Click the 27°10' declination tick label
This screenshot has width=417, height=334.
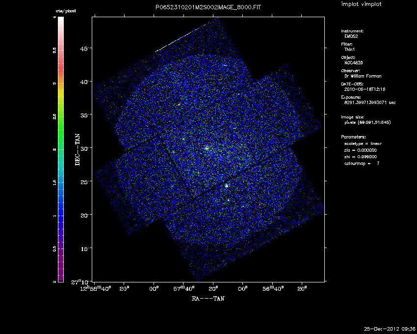pyautogui.click(x=81, y=282)
